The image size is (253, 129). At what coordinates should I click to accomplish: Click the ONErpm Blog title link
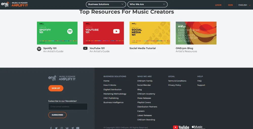(184, 48)
